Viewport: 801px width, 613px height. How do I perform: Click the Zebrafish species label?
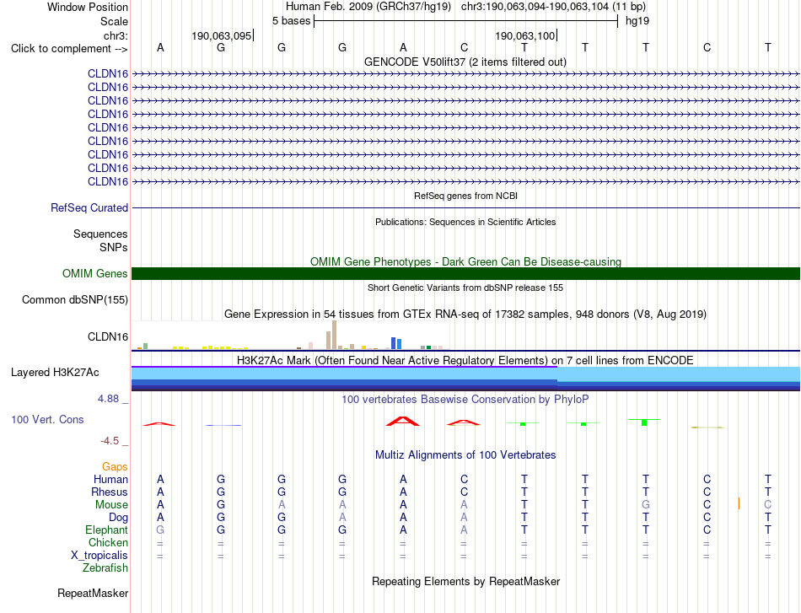pos(105,568)
